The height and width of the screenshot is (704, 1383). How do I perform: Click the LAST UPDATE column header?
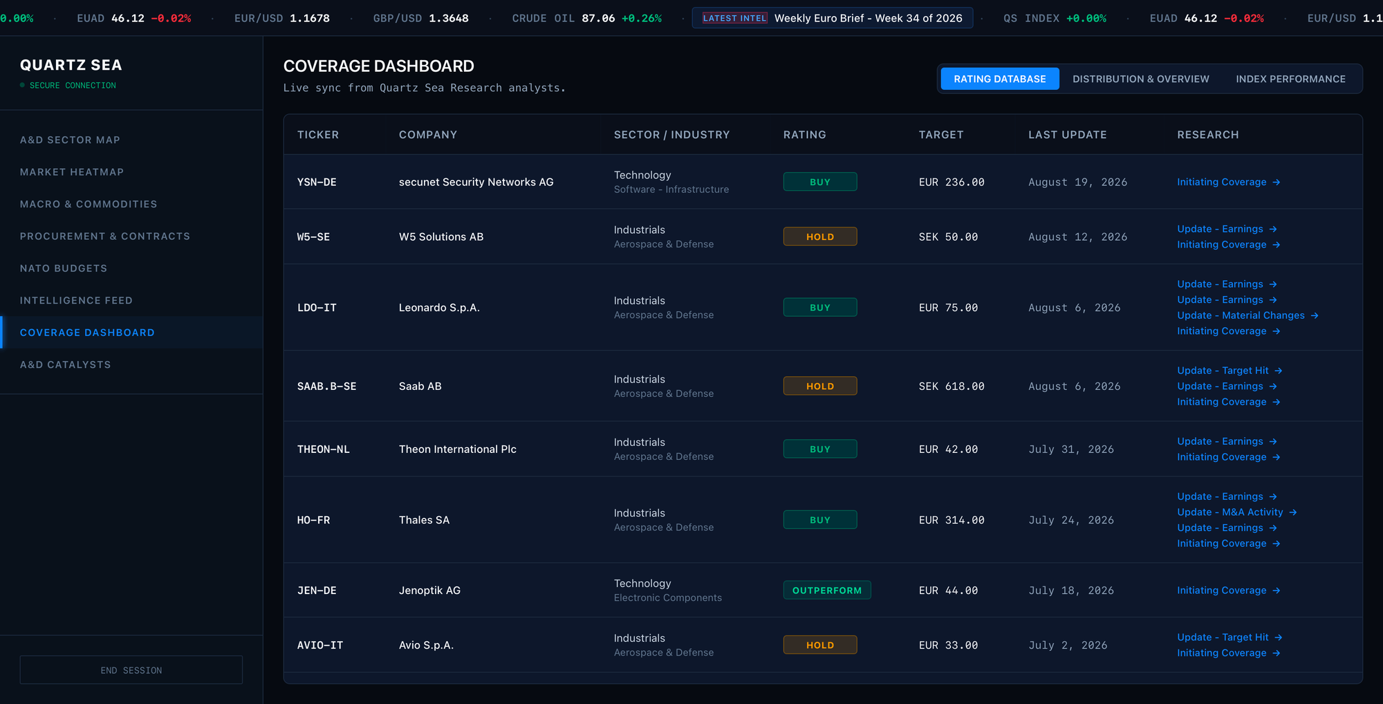tap(1067, 135)
